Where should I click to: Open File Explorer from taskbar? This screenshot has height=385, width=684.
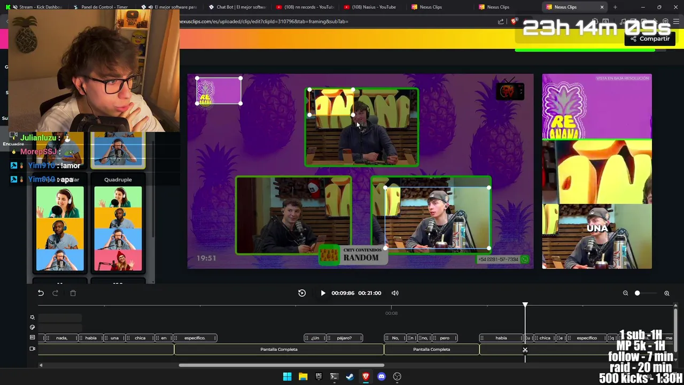coord(303,376)
